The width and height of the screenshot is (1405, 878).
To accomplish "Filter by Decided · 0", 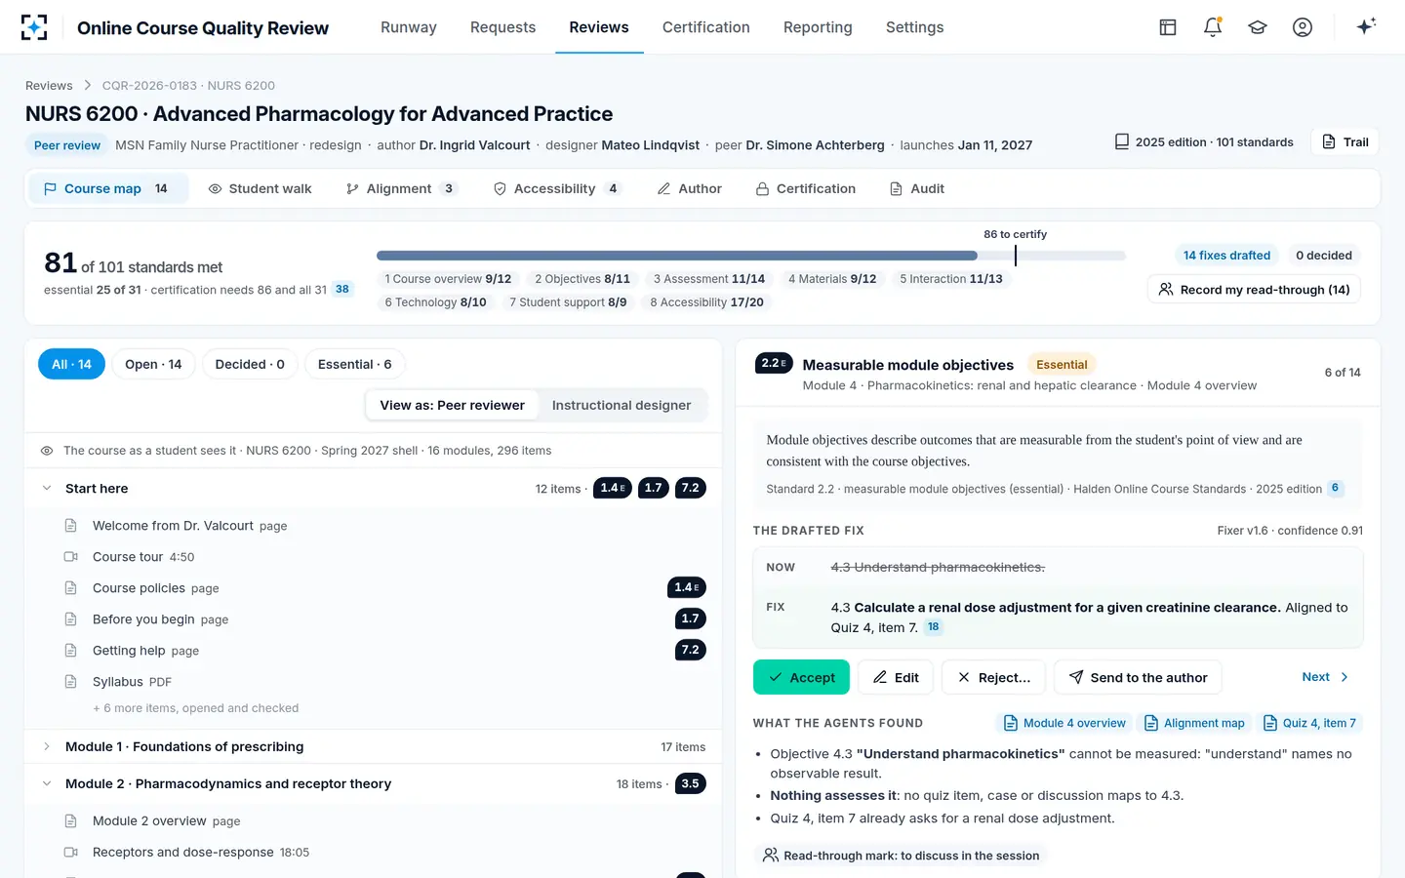I will click(250, 364).
